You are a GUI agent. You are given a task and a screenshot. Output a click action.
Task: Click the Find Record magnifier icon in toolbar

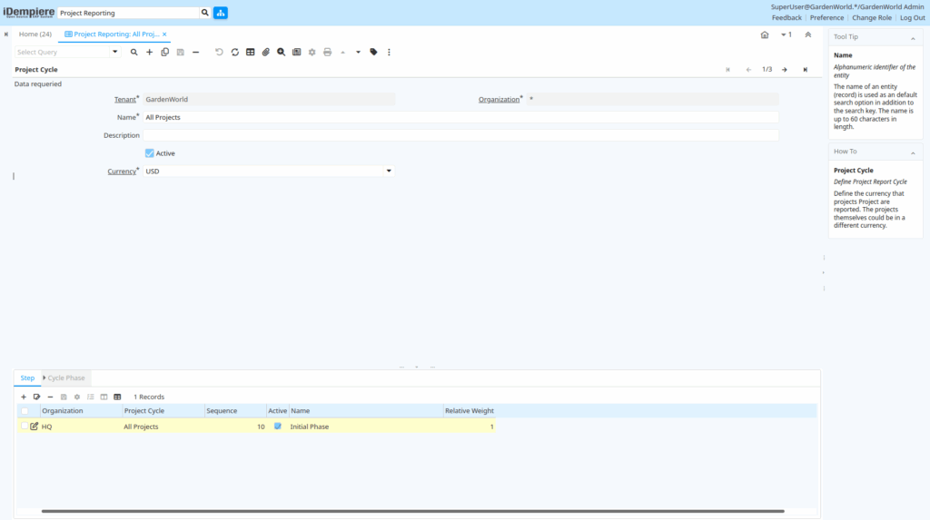coord(134,52)
